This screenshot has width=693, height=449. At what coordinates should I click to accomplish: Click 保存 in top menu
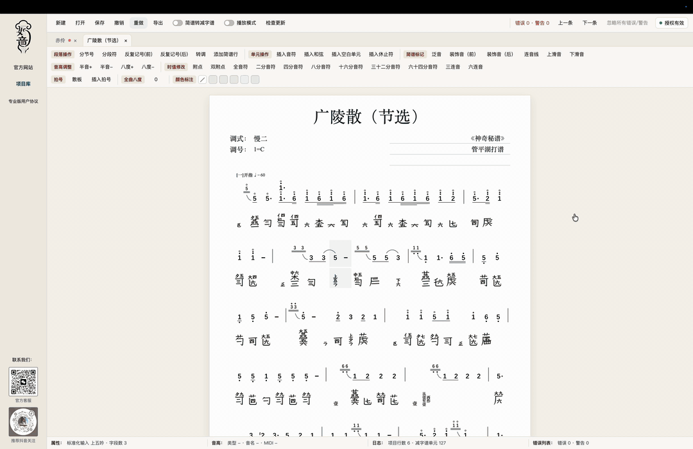click(99, 23)
